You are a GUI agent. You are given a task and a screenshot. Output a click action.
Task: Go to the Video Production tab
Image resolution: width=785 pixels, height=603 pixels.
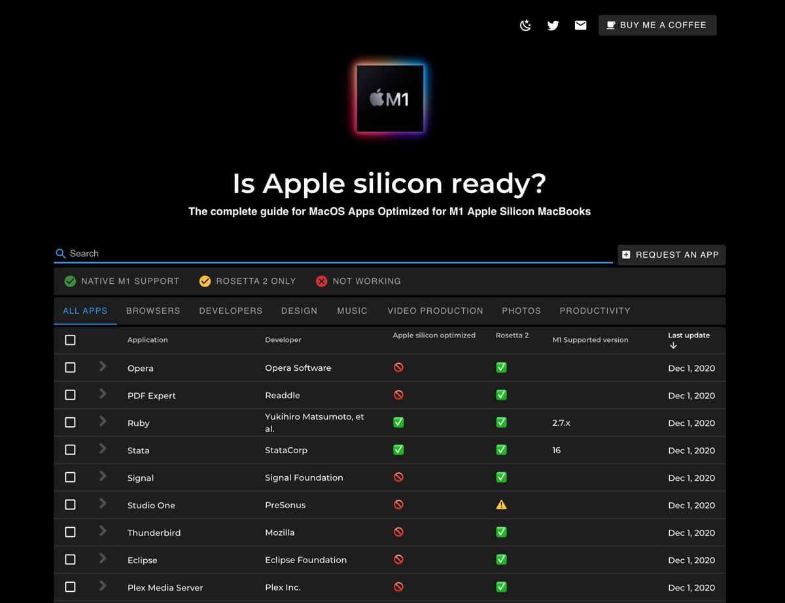436,311
